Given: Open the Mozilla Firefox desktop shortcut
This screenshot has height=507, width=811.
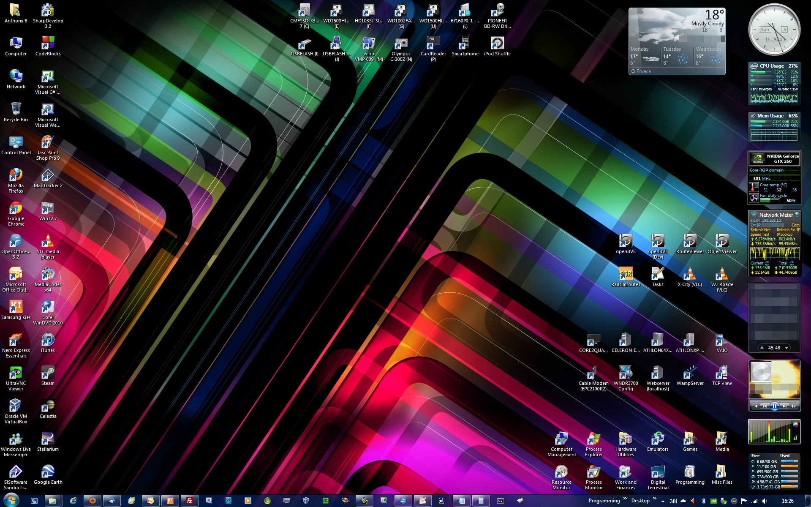Looking at the screenshot, I should click(16, 175).
